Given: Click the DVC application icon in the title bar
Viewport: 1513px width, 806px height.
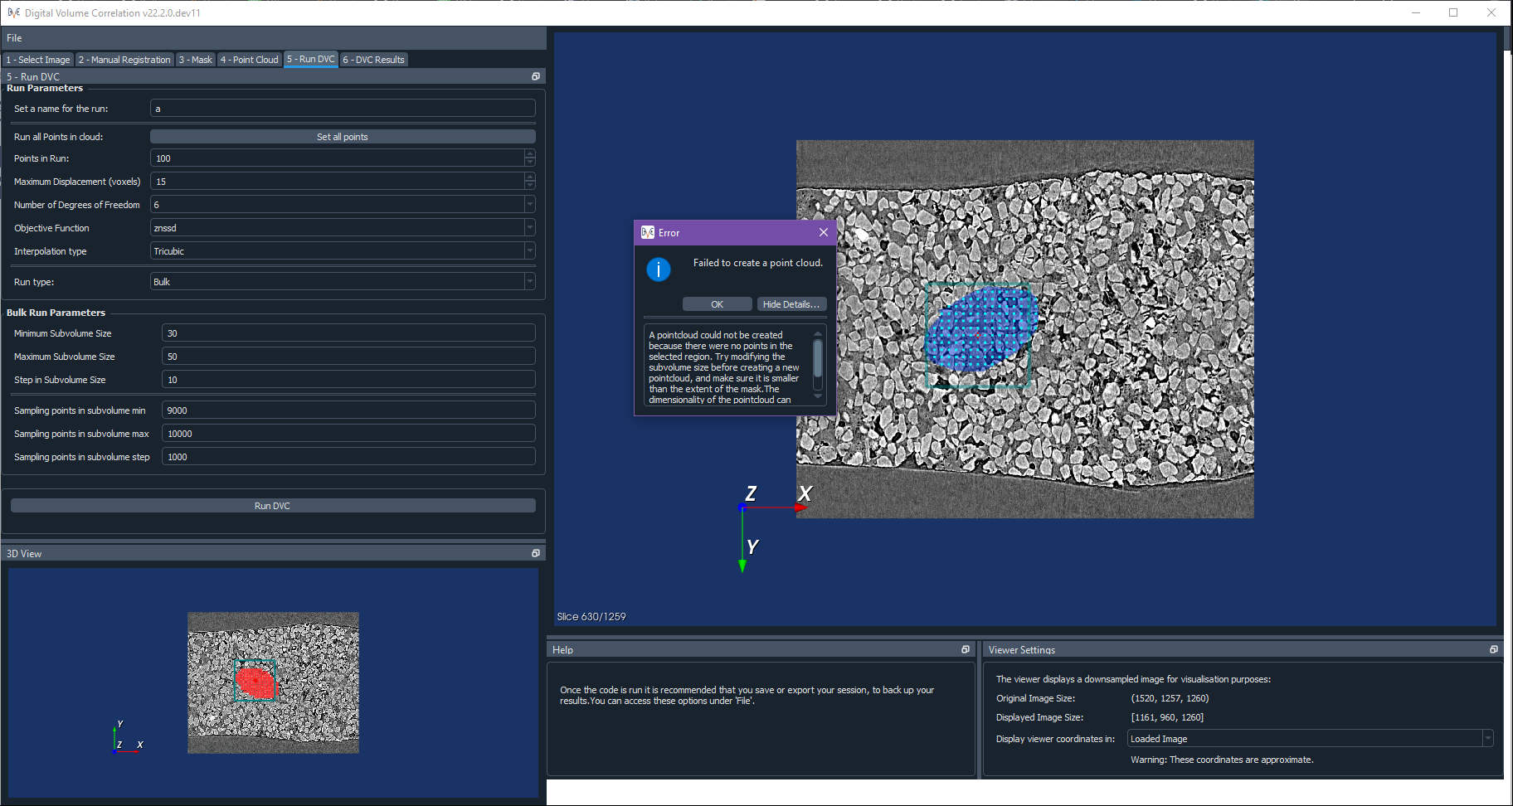Looking at the screenshot, I should click(12, 12).
